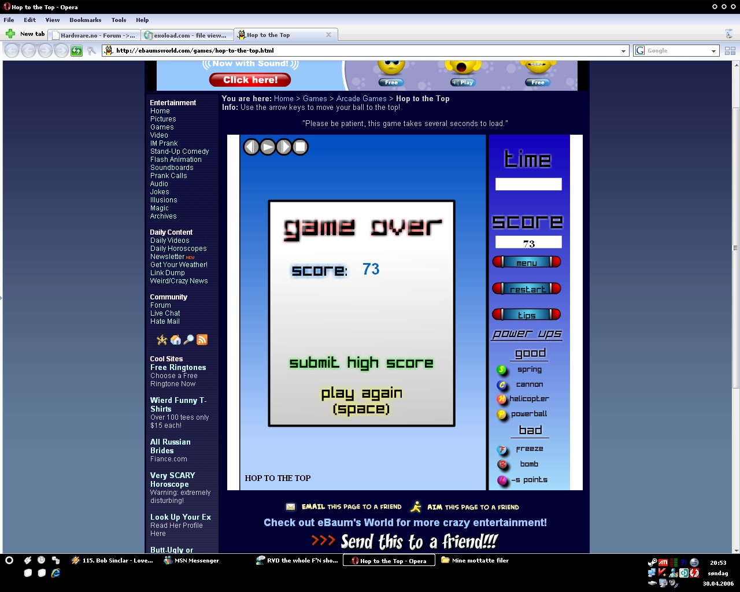740x592 pixels.
Task: Click the envelope email icon below the game
Action: tap(291, 507)
